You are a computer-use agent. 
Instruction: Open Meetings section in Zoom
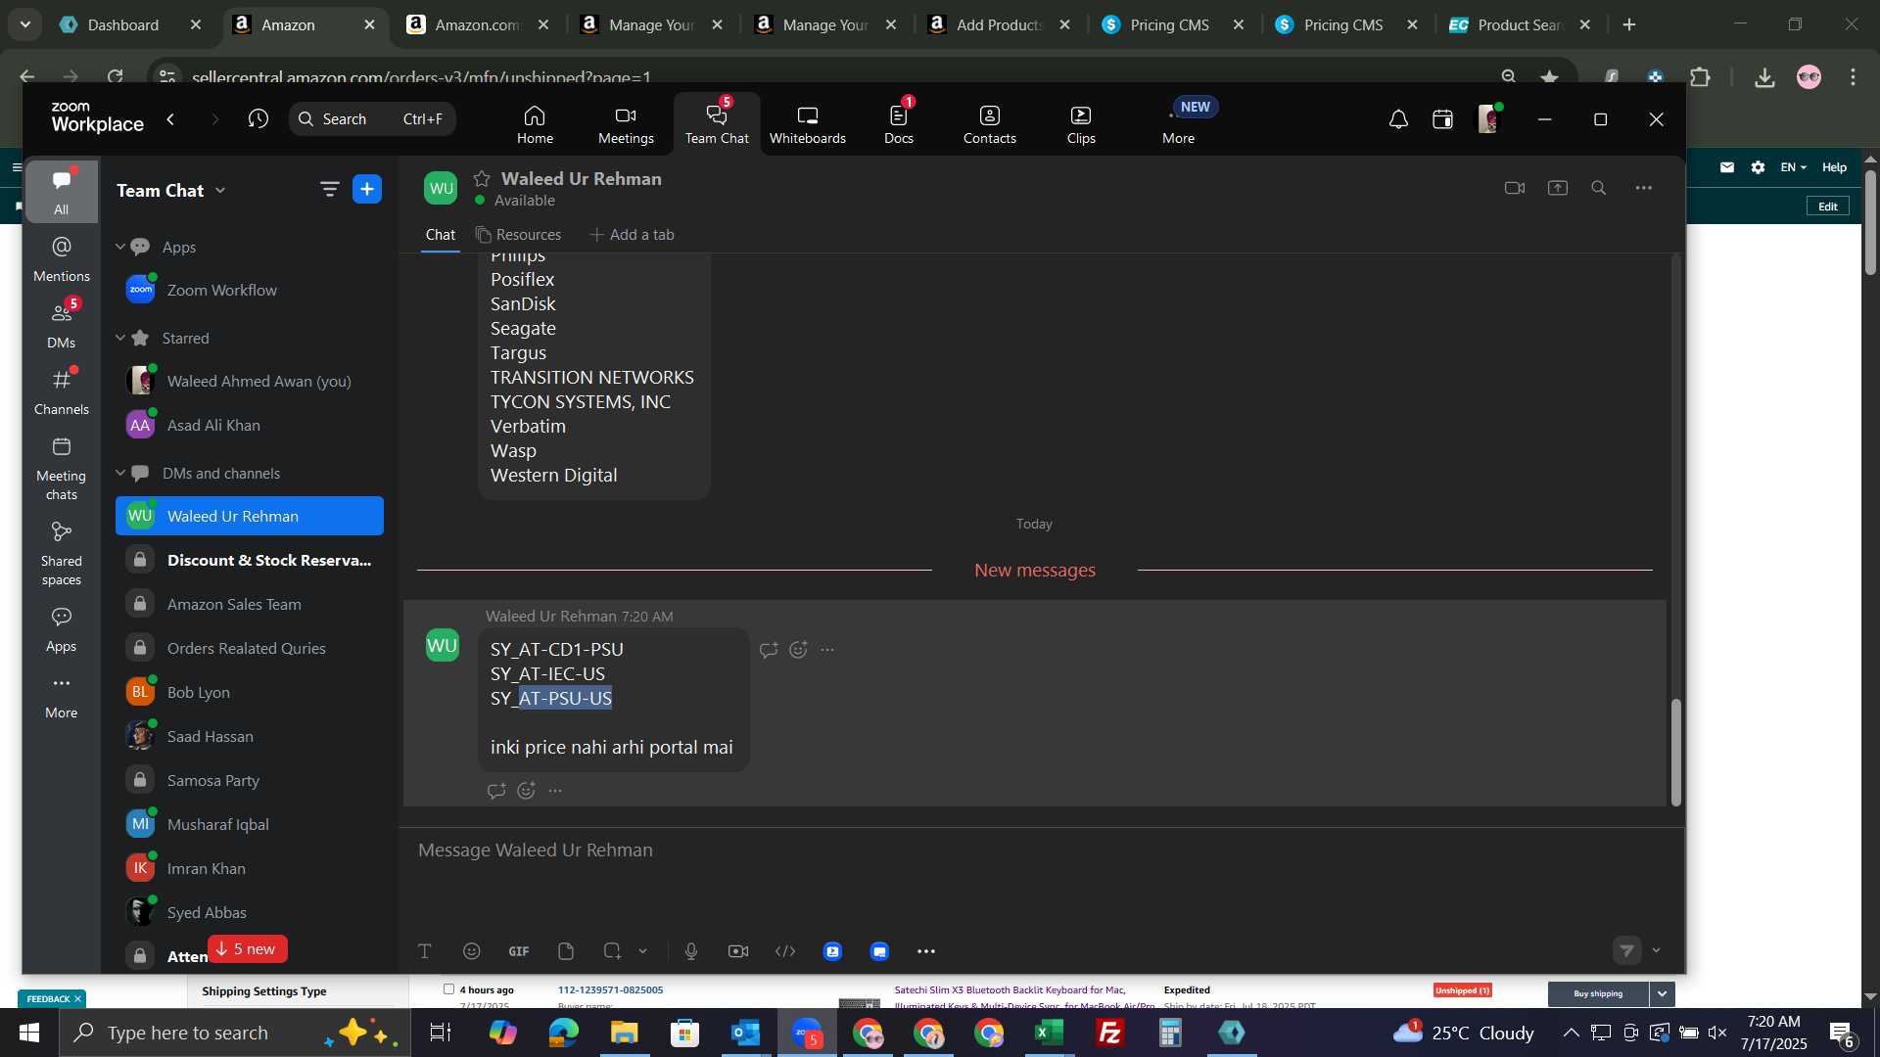point(626,125)
